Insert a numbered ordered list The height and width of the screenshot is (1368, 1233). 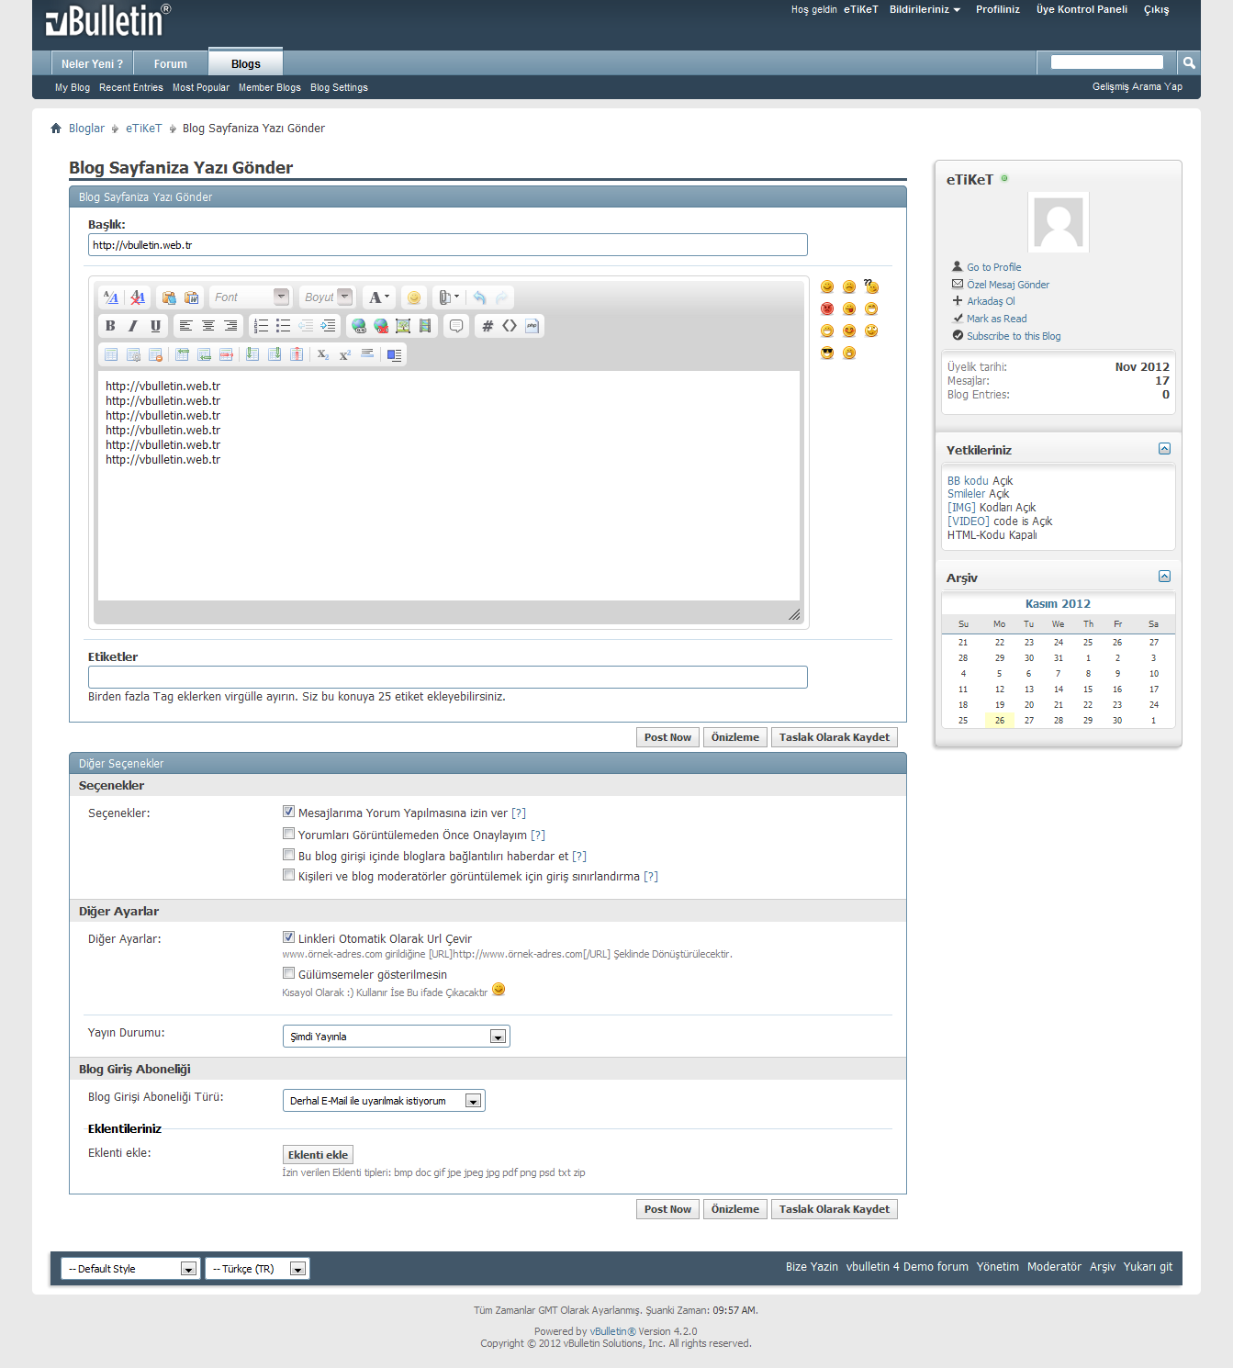(261, 326)
